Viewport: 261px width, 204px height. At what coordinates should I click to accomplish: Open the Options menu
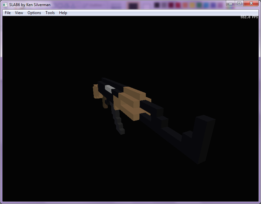[x=34, y=13]
